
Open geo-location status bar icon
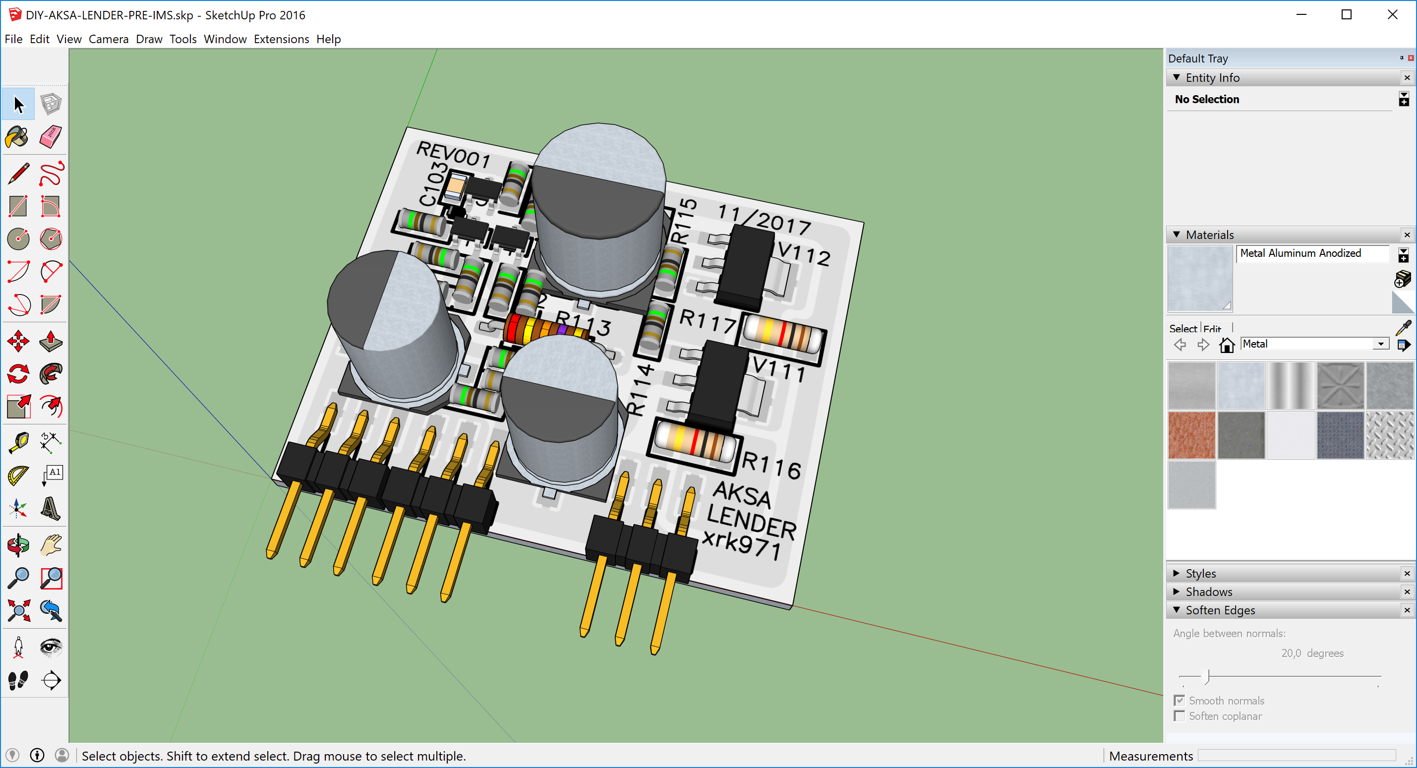pyautogui.click(x=12, y=755)
